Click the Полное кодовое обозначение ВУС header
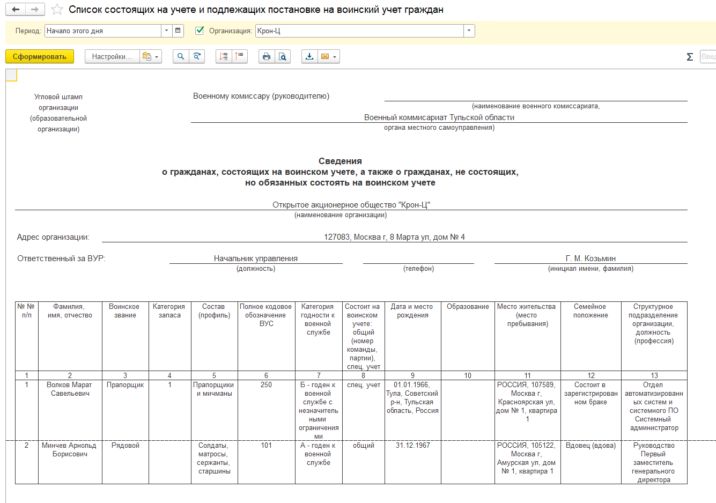Viewport: 716px width, 503px height. coord(267,336)
